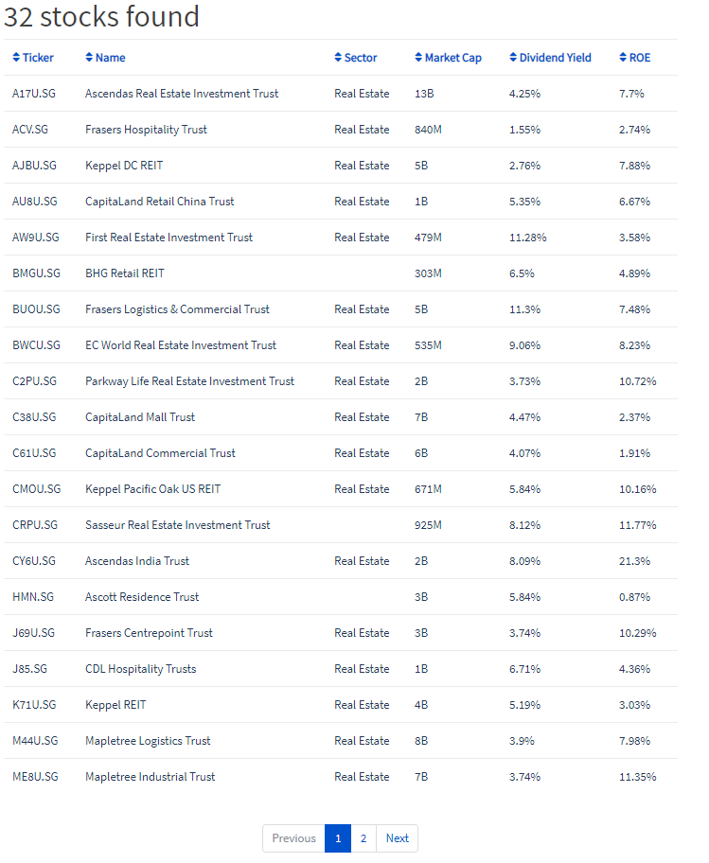Click the sort arrows icon beside ROE
709x863 pixels.
[x=623, y=57]
